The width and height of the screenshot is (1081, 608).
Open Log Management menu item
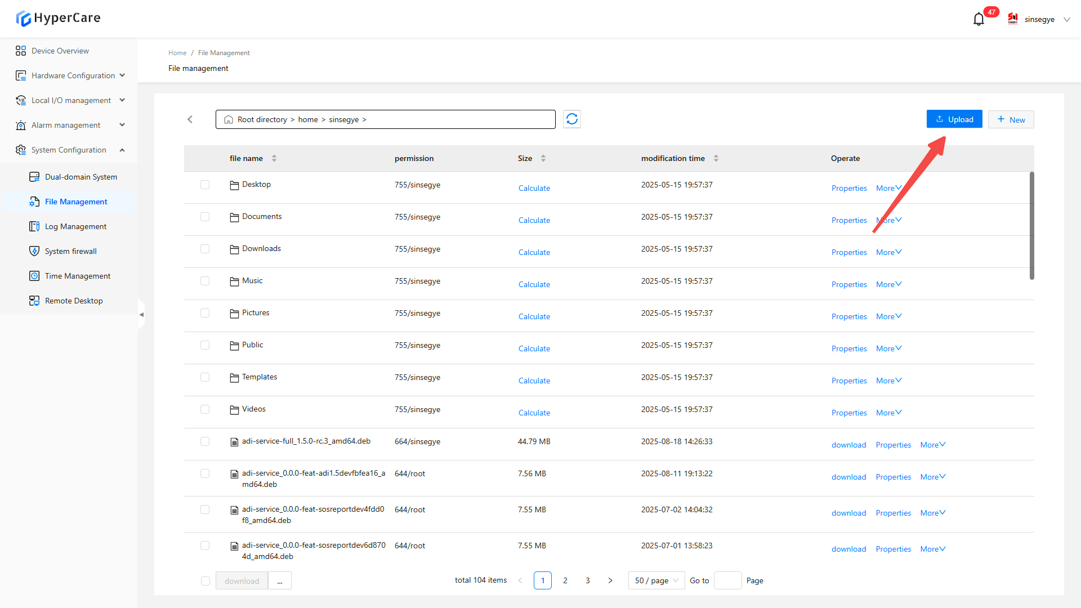pyautogui.click(x=75, y=226)
